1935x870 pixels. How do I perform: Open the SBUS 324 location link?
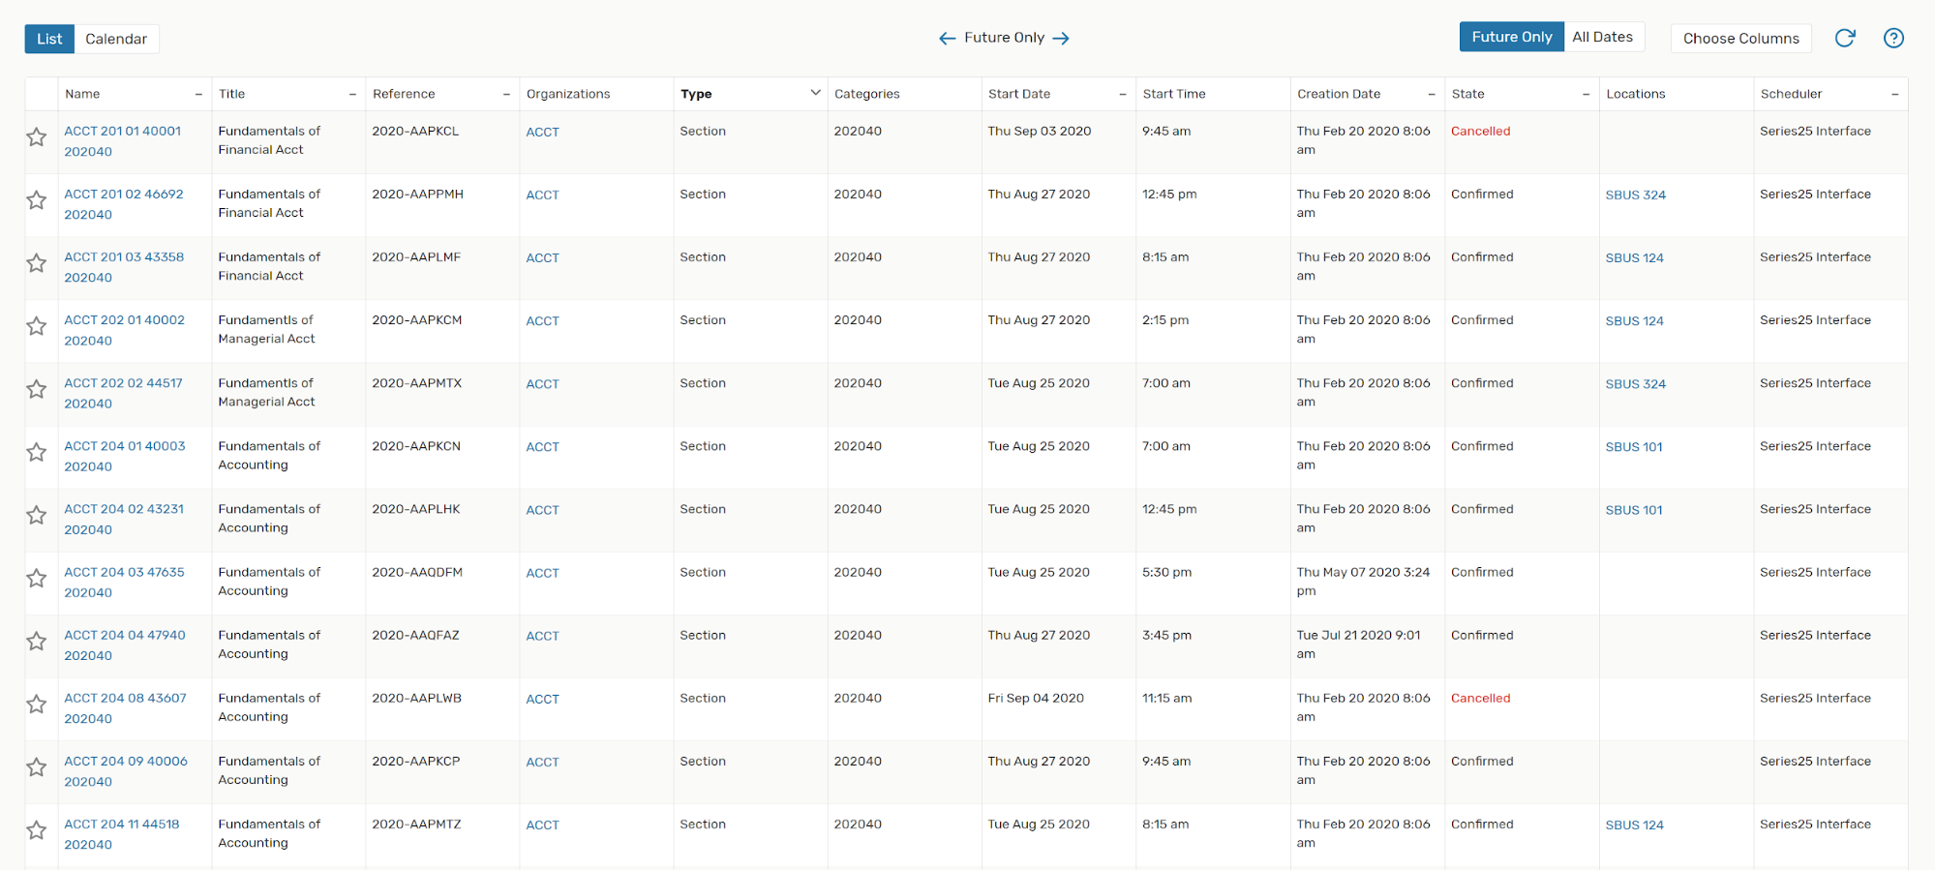pos(1635,195)
